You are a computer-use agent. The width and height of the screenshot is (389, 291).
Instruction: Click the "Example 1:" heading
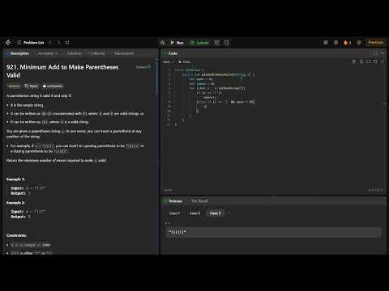pos(15,179)
